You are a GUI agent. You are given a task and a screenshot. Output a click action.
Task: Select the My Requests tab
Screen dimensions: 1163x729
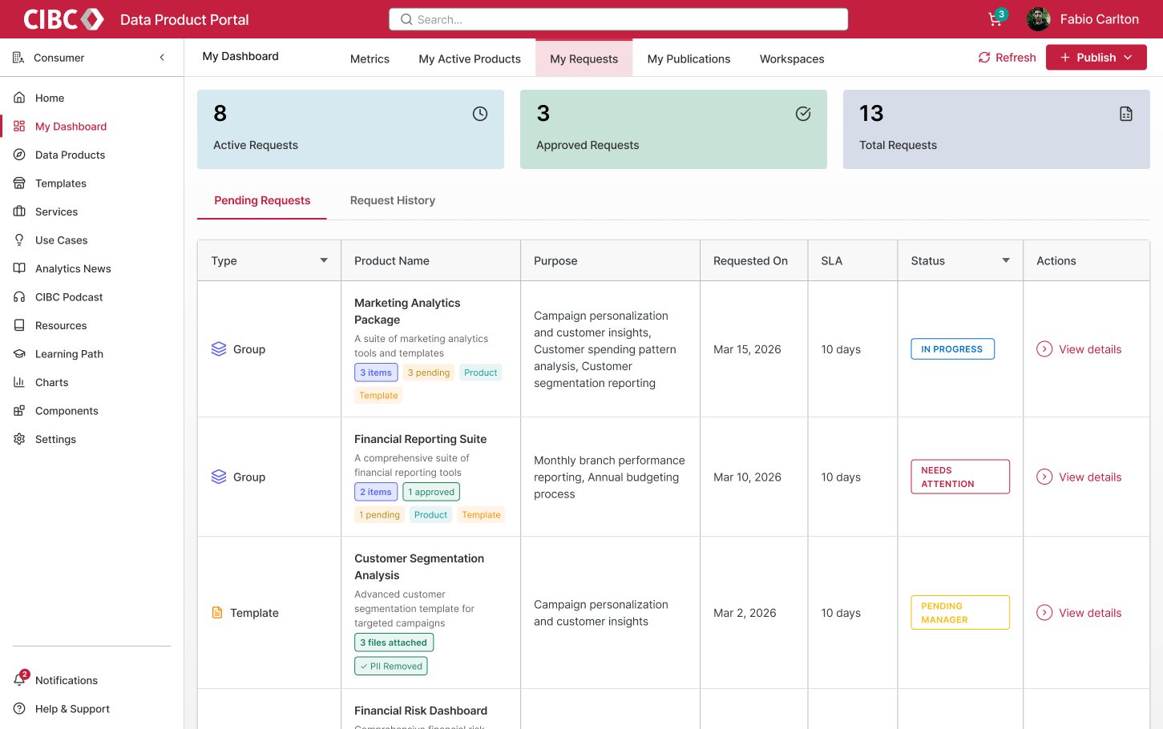[x=584, y=58]
